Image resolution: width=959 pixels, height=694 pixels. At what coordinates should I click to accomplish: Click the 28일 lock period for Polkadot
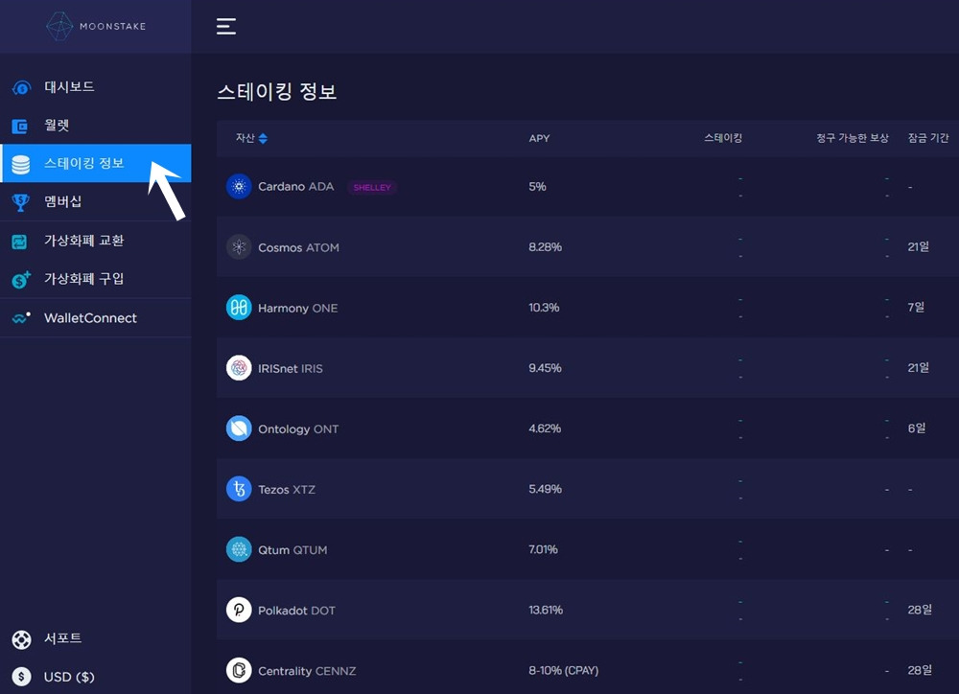coord(920,610)
